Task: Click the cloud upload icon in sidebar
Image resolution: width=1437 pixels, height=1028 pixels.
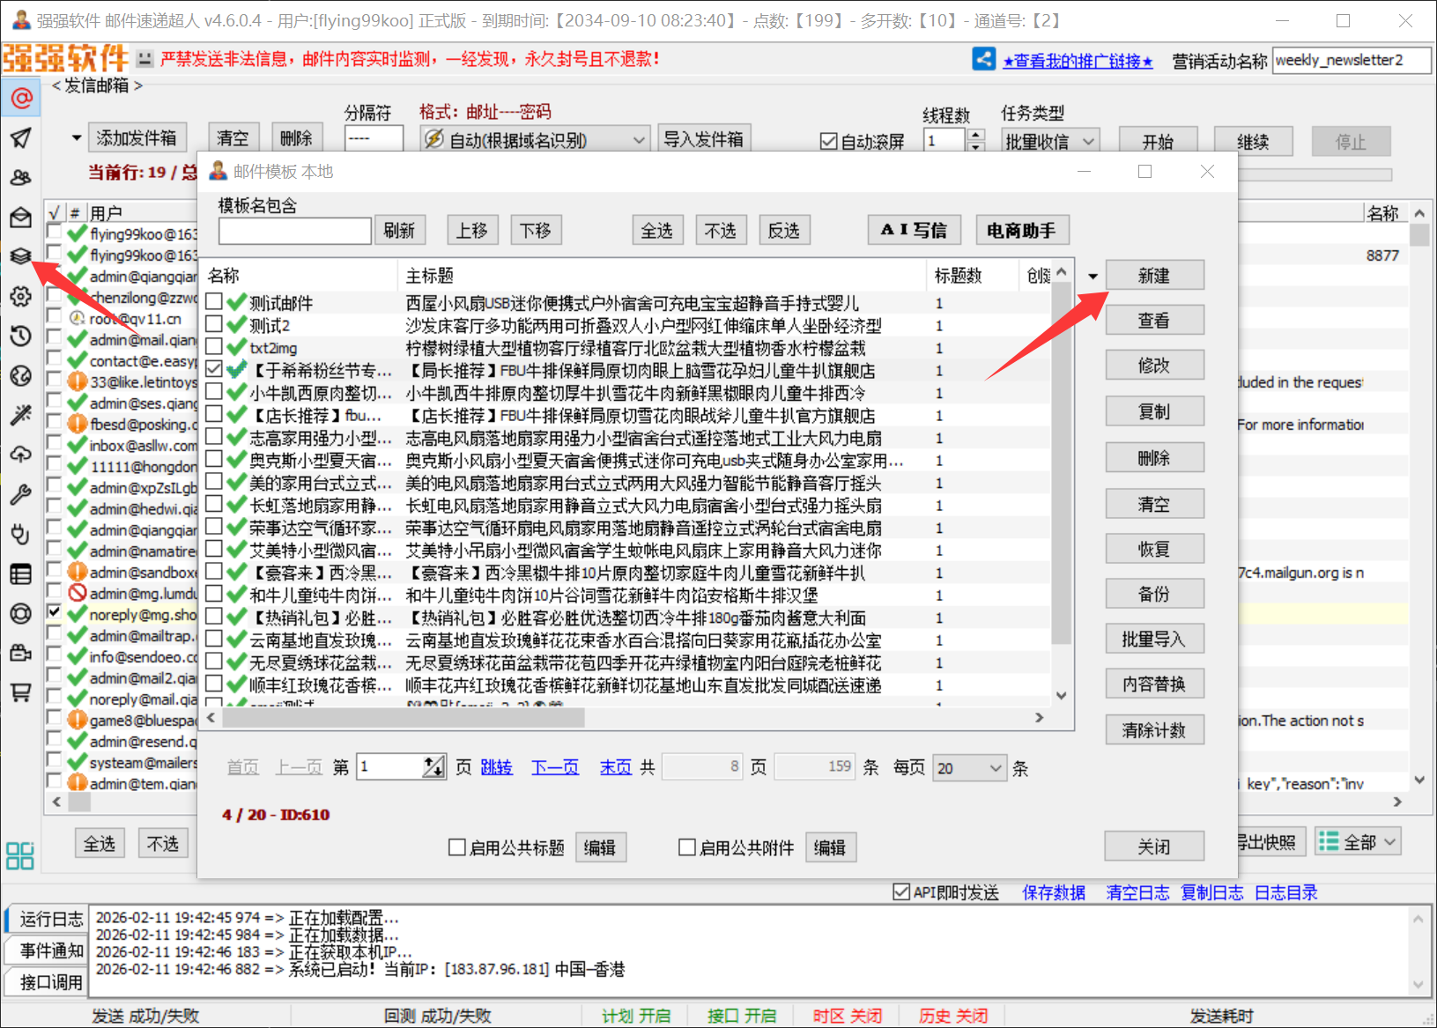Action: [x=21, y=455]
